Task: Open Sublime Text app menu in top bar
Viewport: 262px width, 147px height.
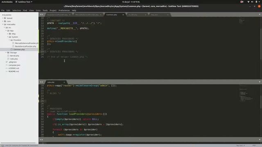Action: [x=24, y=2]
